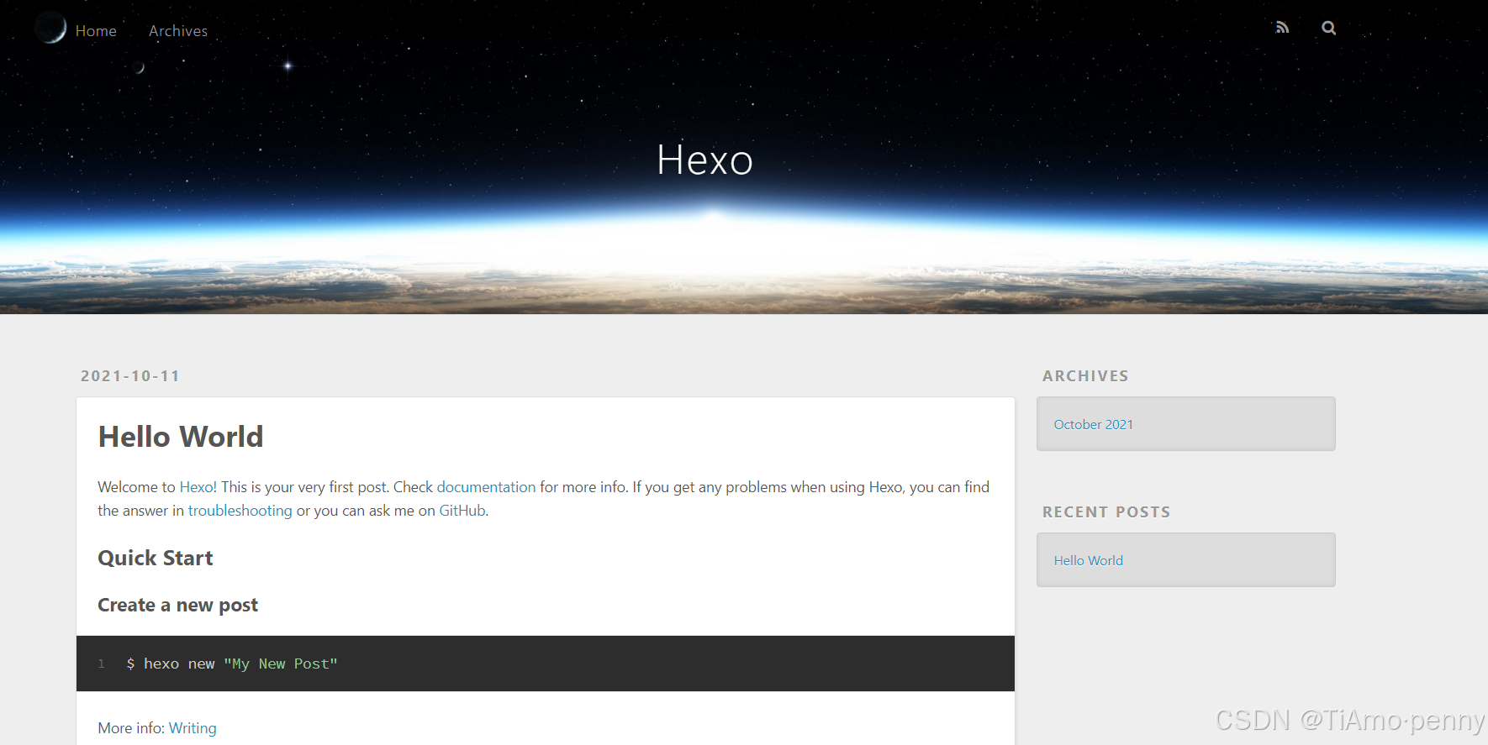Follow the "Hexo!" link in the welcome text

pos(198,487)
